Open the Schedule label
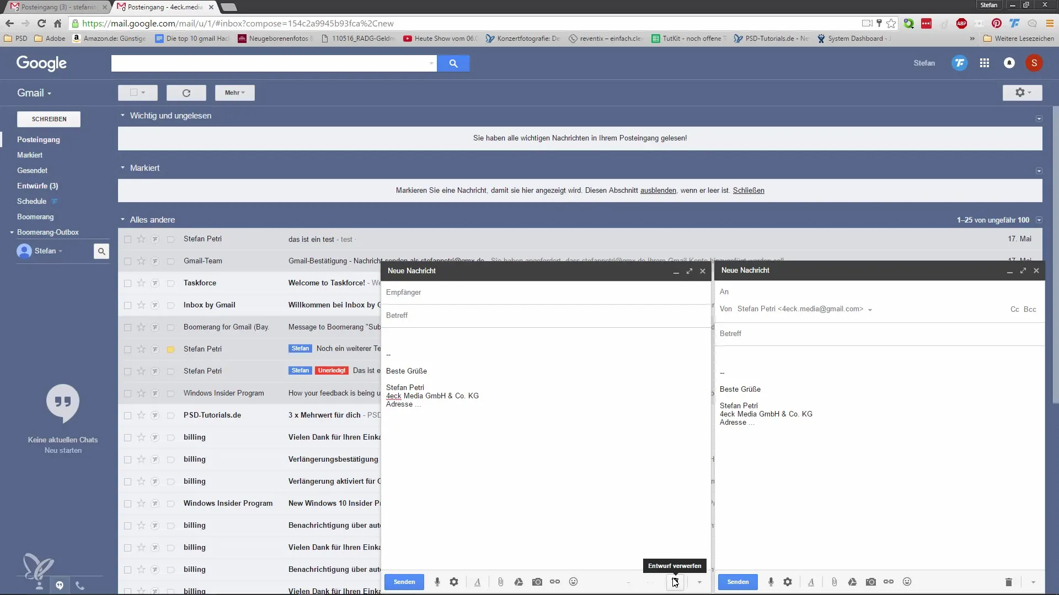 coord(31,202)
